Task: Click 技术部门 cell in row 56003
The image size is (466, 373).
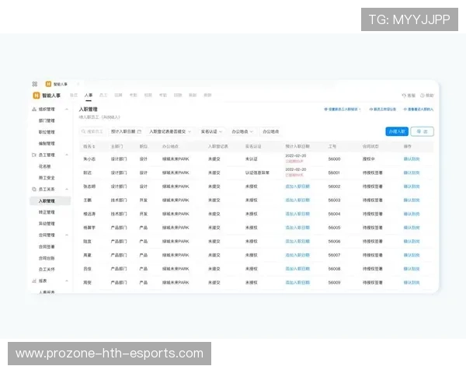Action: [x=119, y=200]
